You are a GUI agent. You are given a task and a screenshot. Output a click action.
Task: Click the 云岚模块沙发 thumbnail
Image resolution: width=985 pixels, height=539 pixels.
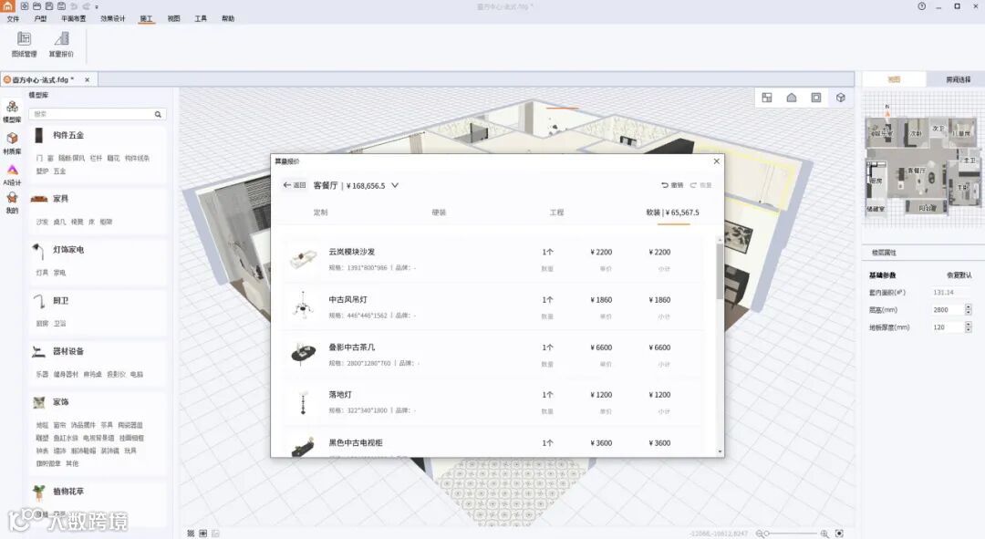point(304,259)
